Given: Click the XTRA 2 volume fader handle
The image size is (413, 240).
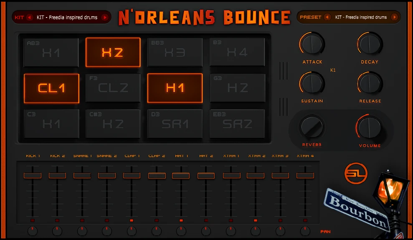Looking at the screenshot, I should coord(256,175).
